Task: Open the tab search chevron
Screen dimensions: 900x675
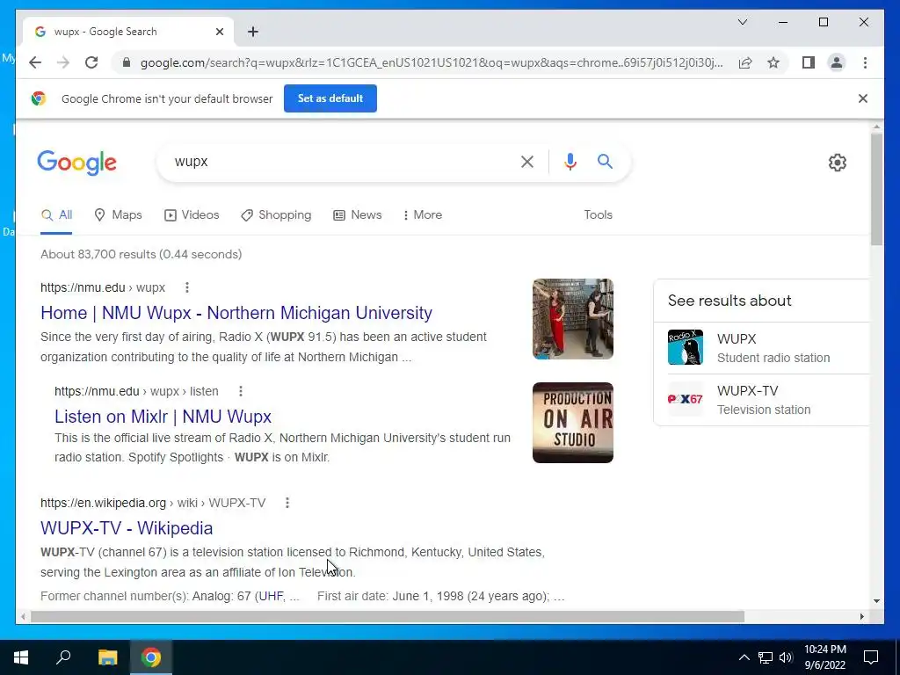Action: click(x=742, y=22)
